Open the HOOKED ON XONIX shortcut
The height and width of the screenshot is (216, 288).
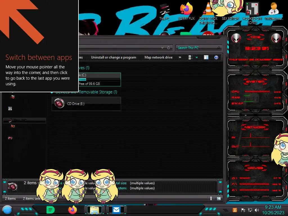pyautogui.click(x=252, y=13)
